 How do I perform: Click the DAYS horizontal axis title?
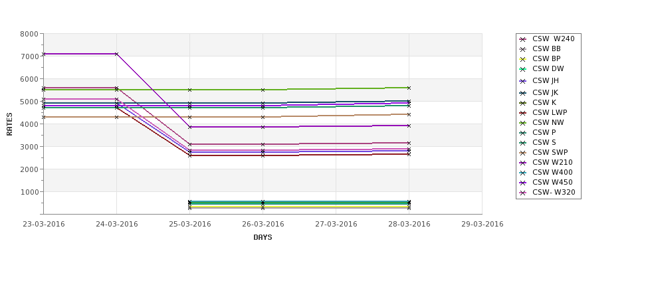click(x=263, y=237)
